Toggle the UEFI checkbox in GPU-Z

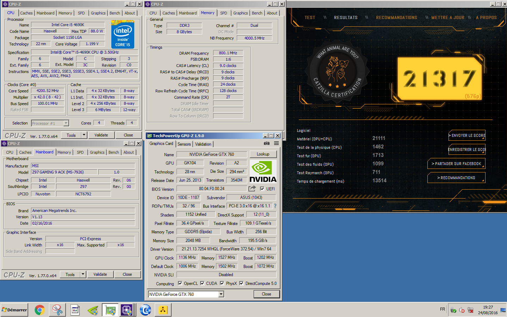pos(262,189)
